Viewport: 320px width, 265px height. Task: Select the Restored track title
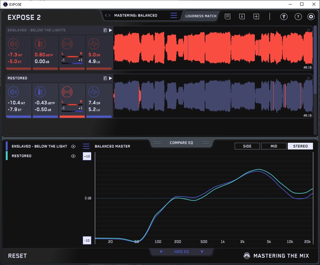(17, 78)
